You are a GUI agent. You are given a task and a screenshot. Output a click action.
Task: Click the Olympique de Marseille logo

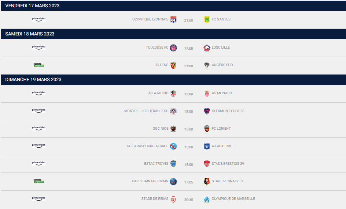coord(207,199)
